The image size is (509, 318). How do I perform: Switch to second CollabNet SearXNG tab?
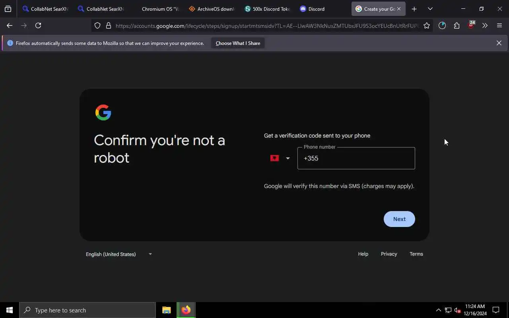[101, 9]
